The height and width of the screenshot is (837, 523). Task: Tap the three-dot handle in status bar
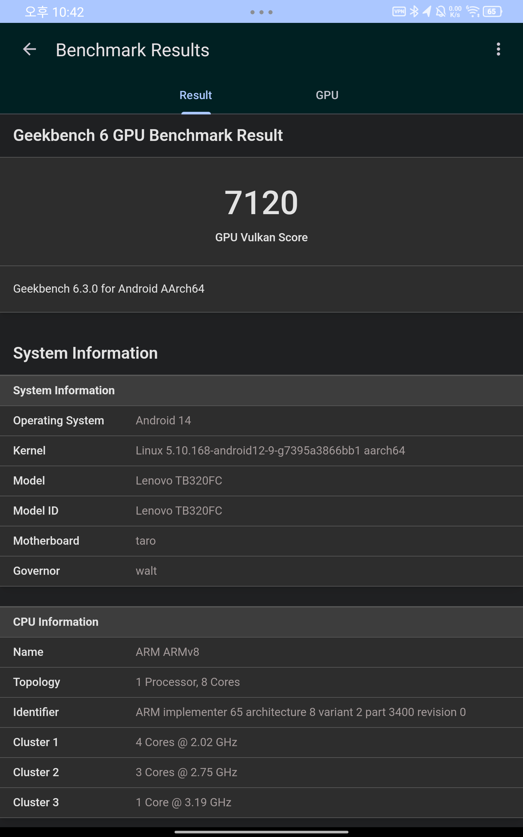[x=261, y=12]
